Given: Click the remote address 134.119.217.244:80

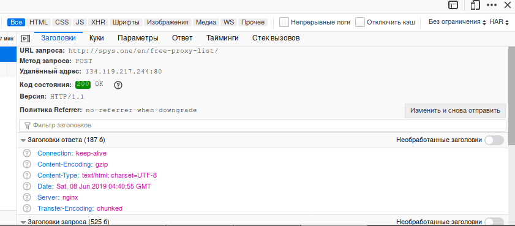Looking at the screenshot, I should click(x=124, y=71).
